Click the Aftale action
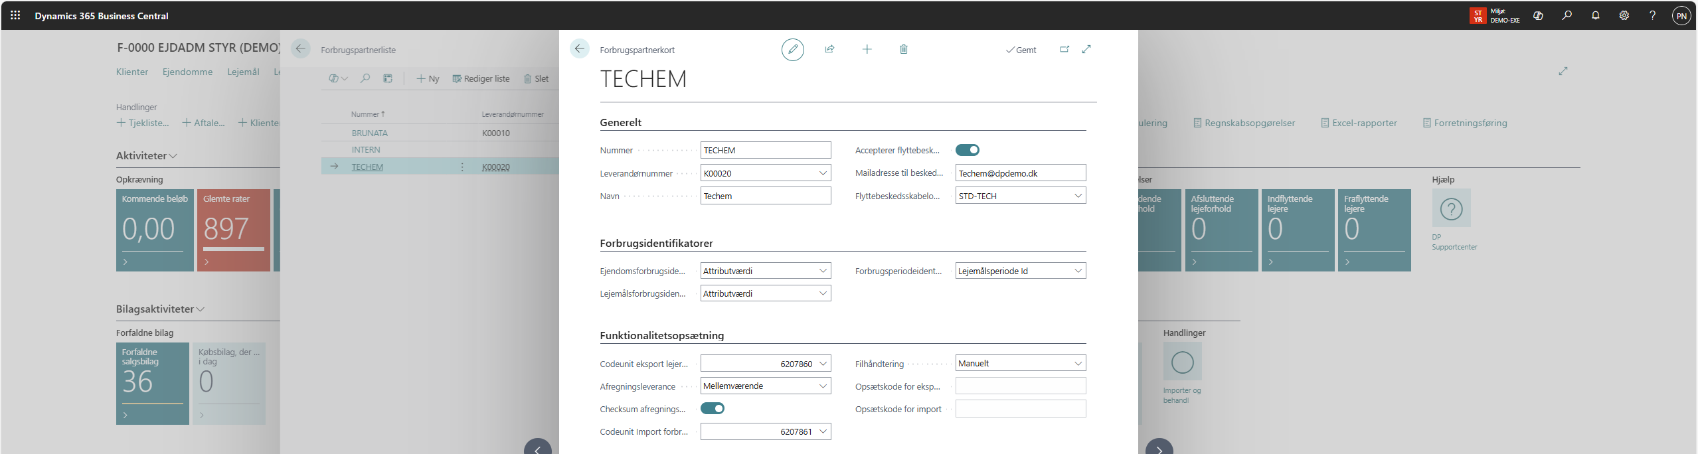 coord(204,123)
